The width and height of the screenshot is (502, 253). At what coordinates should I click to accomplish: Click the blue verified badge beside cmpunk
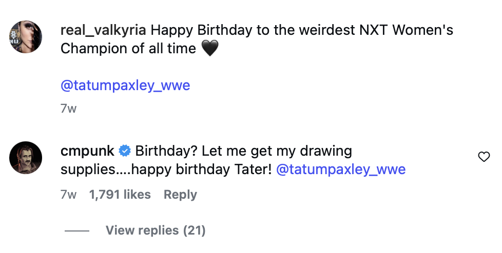tap(124, 151)
